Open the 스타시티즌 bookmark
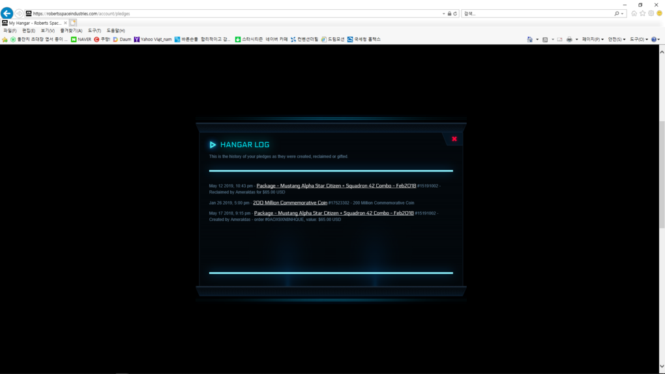Viewport: 665px width, 374px height. [249, 40]
